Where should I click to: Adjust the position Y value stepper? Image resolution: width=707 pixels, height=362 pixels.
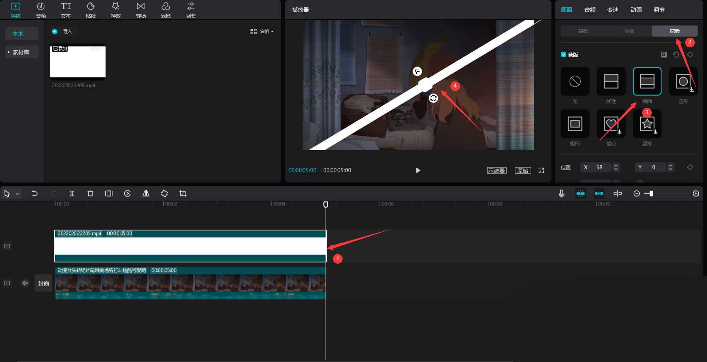pos(670,167)
